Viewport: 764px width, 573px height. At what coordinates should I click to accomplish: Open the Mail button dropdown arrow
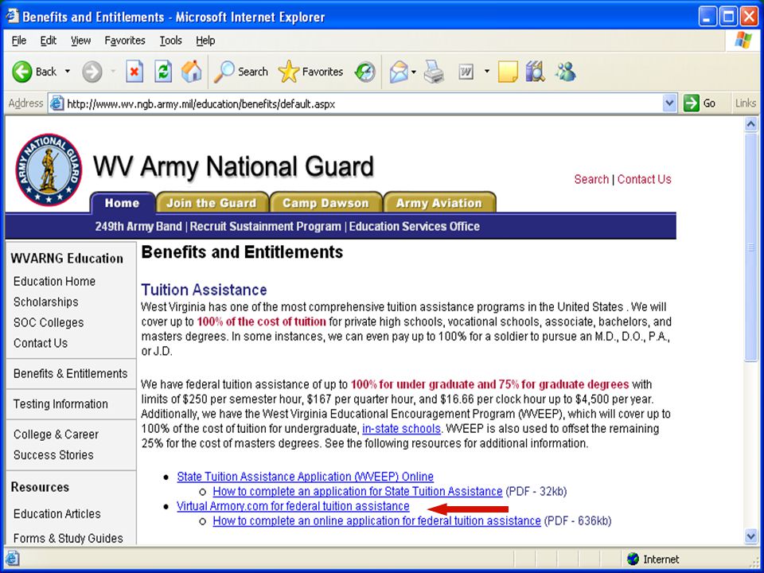click(x=414, y=72)
